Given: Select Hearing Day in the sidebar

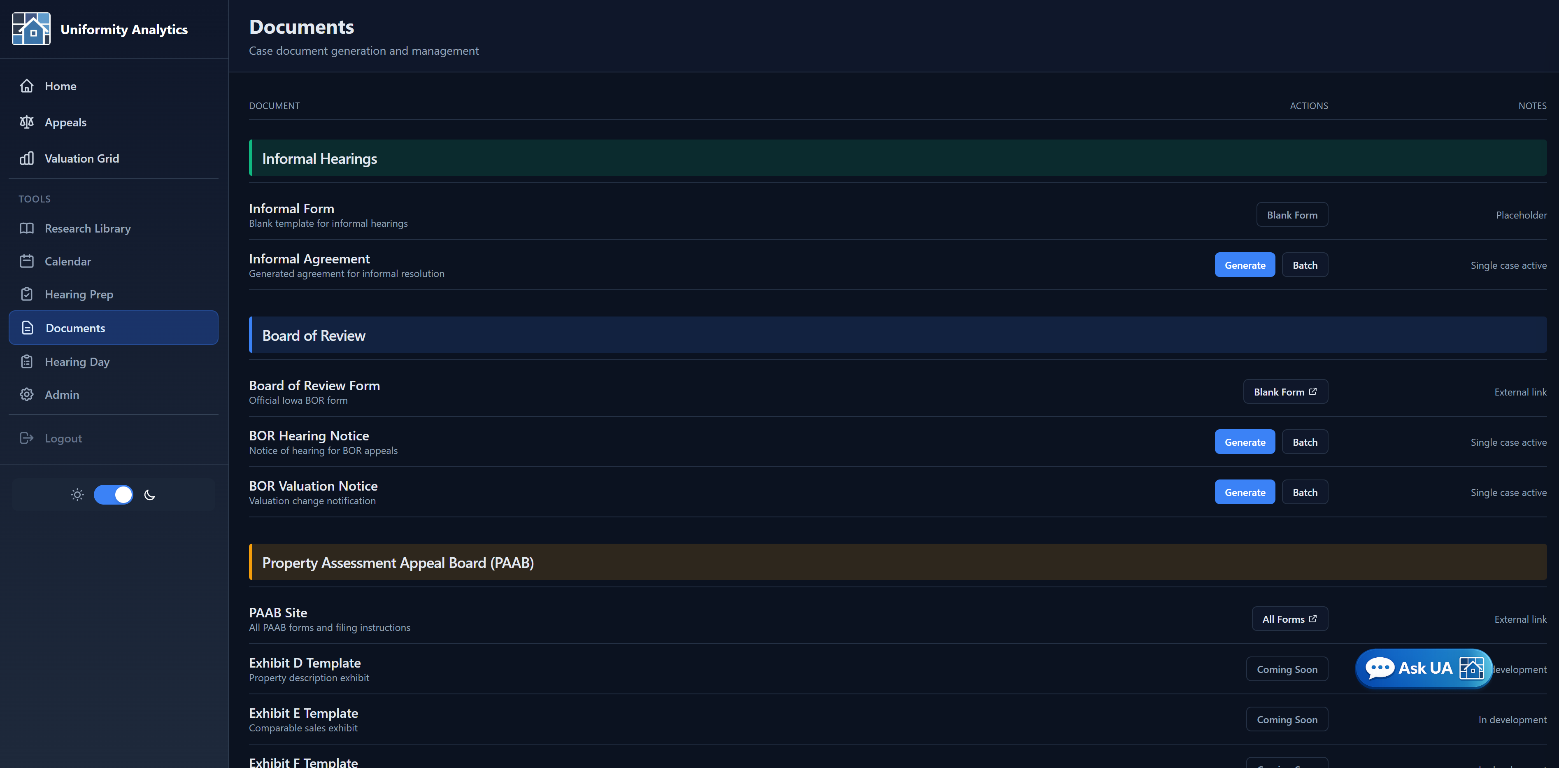Looking at the screenshot, I should [x=77, y=362].
